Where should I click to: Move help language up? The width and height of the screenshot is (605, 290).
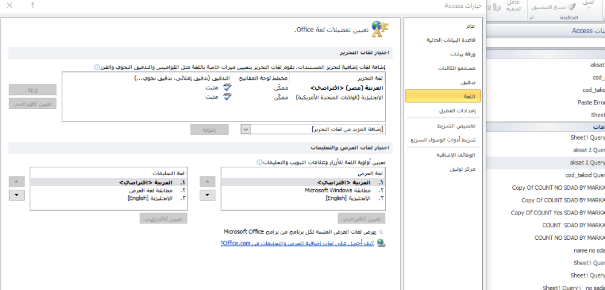pos(16,182)
